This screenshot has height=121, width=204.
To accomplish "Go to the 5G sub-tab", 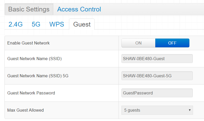I will click(x=36, y=24).
